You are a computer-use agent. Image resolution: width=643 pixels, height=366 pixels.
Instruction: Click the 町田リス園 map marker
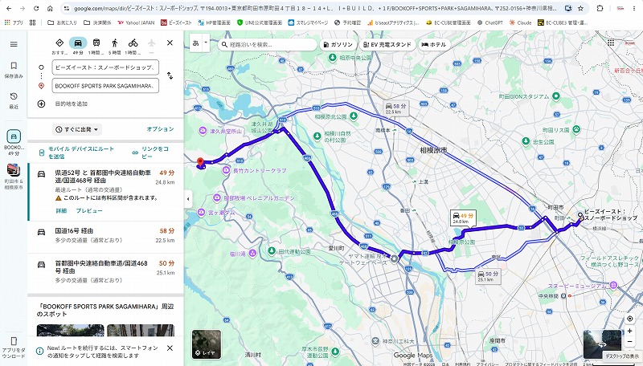pos(576,129)
